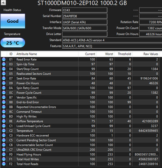Click status icon for End-to-End Error

4,102
